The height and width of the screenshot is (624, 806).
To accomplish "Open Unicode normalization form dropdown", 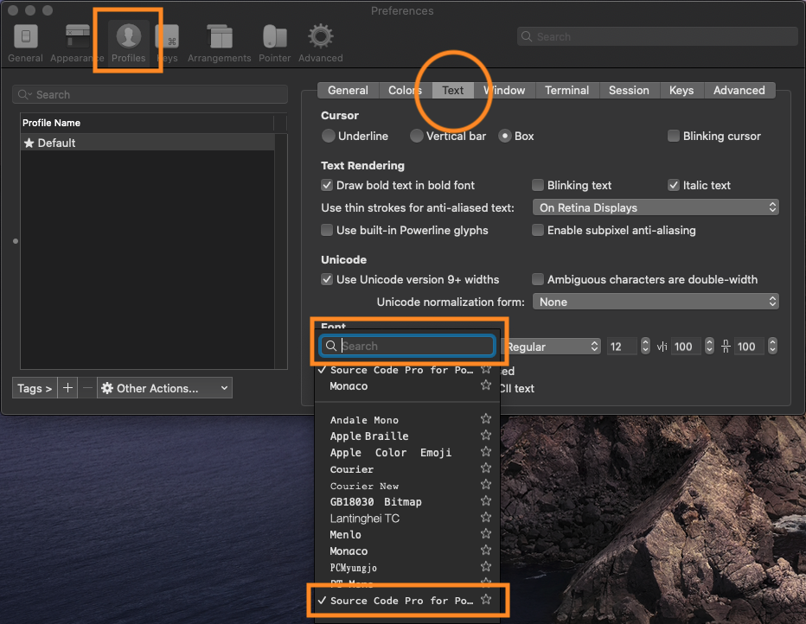I will pos(656,302).
